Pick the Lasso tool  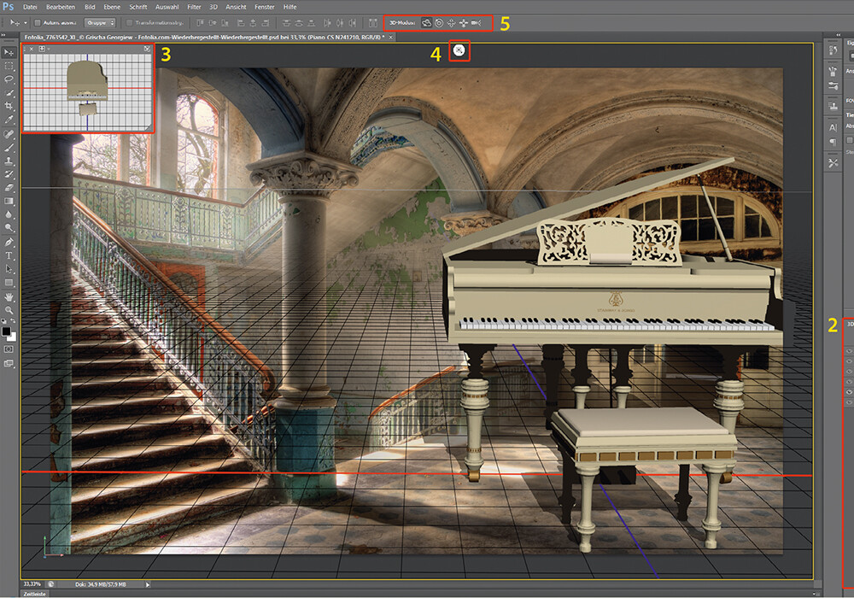point(9,79)
